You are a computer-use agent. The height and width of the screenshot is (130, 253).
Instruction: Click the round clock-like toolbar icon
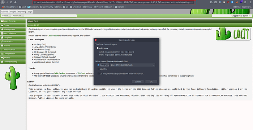245,2
